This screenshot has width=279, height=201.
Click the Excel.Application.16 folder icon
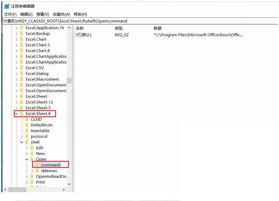(22, 28)
